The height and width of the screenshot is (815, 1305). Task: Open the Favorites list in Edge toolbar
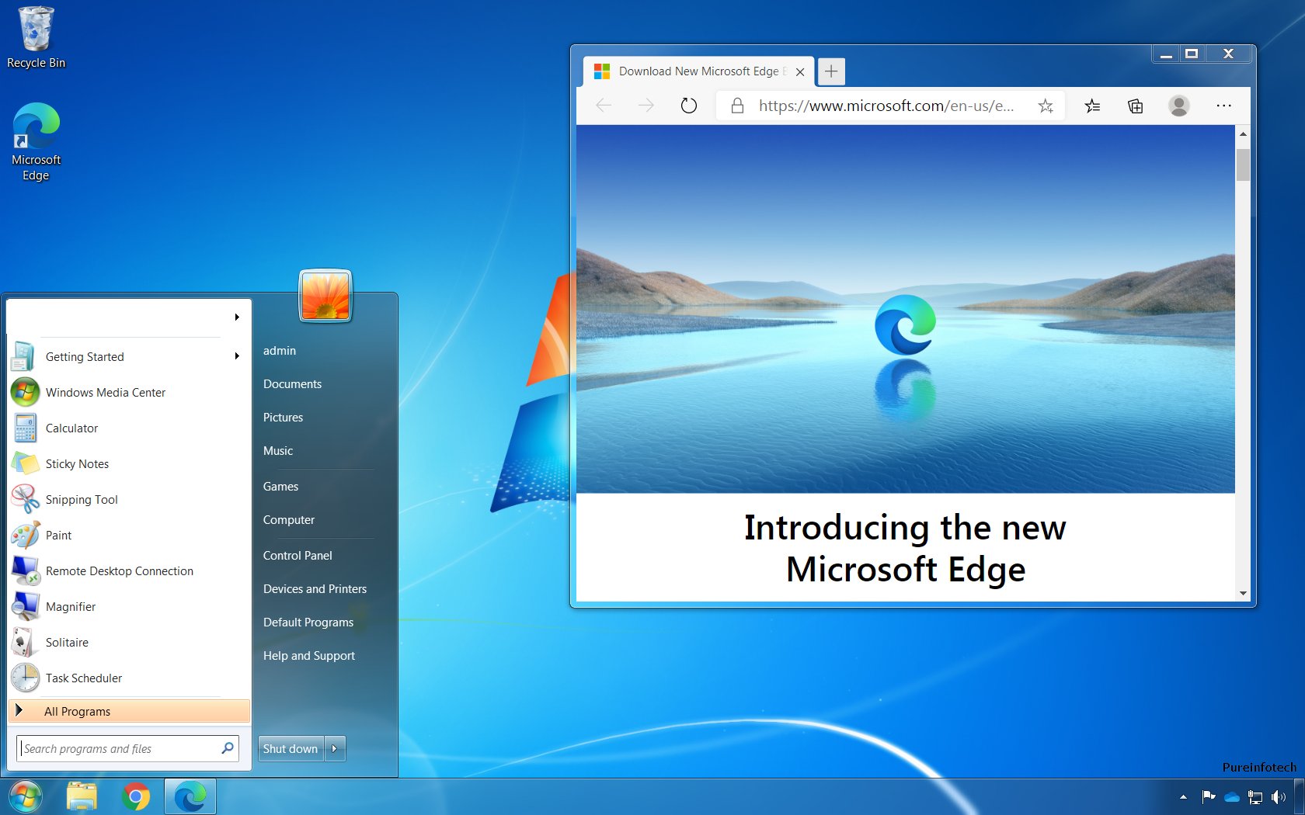[1092, 106]
